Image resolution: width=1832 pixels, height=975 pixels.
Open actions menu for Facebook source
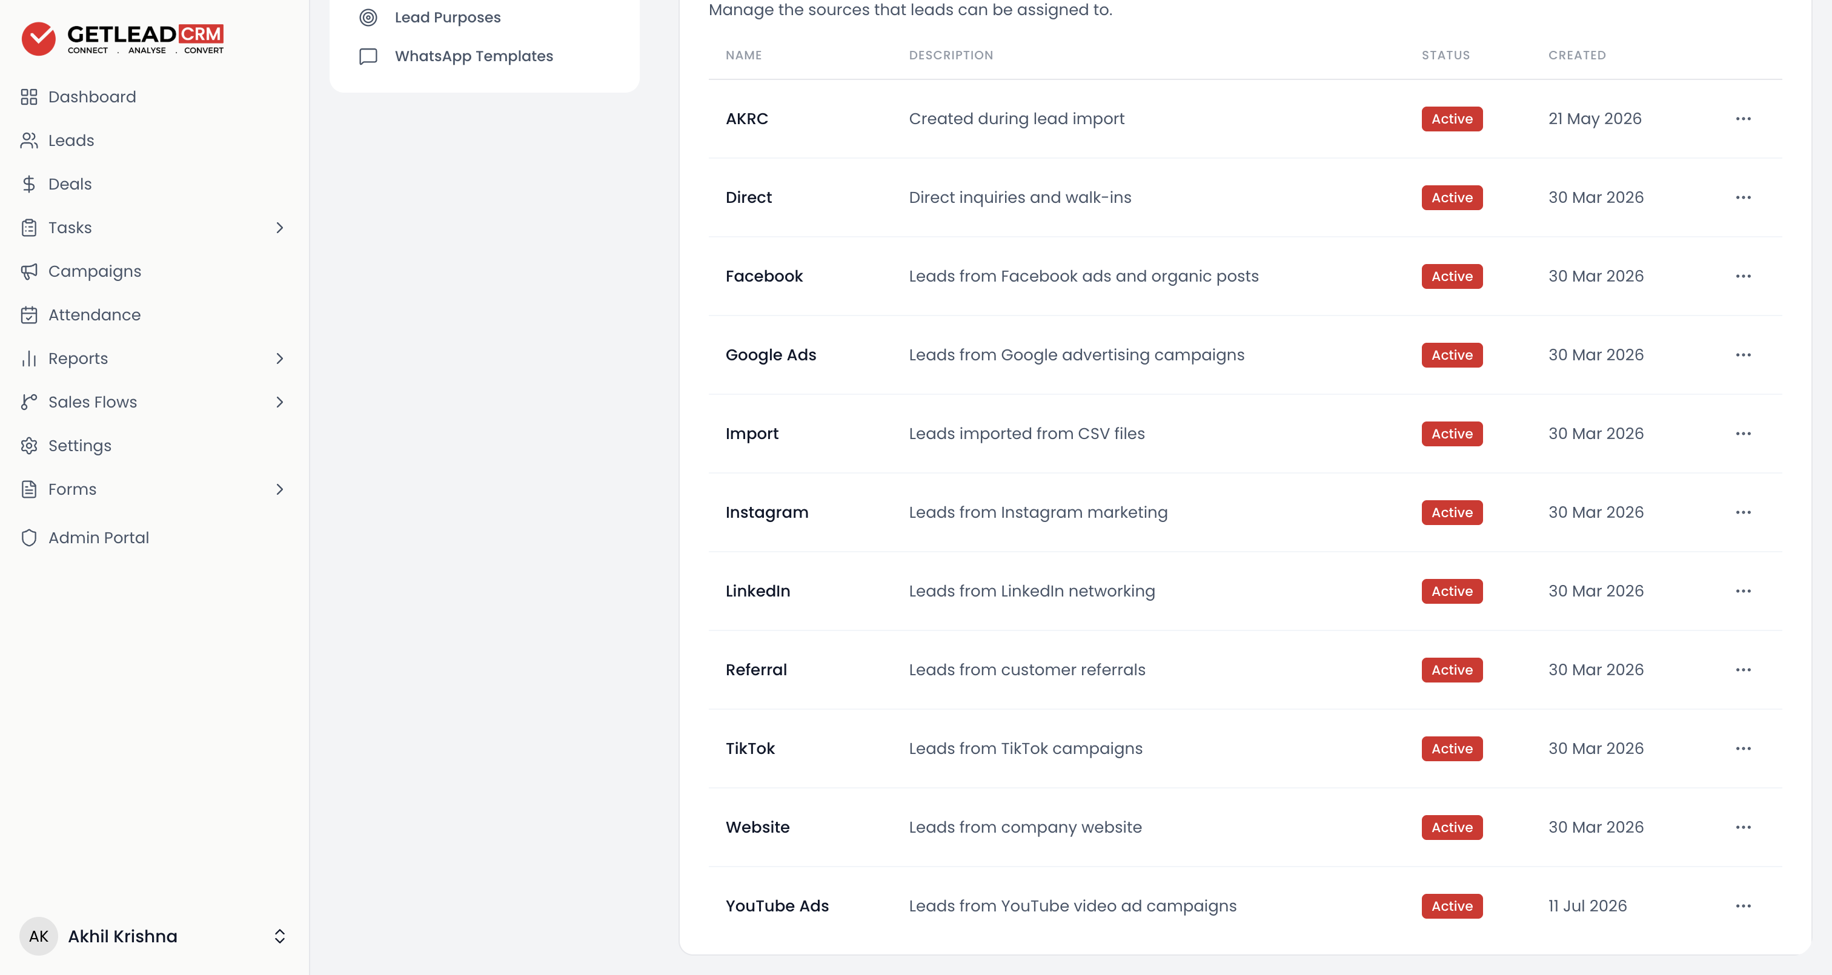[x=1743, y=276]
